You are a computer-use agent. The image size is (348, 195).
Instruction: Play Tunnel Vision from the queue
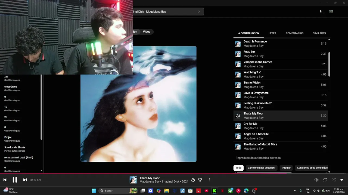(281, 85)
